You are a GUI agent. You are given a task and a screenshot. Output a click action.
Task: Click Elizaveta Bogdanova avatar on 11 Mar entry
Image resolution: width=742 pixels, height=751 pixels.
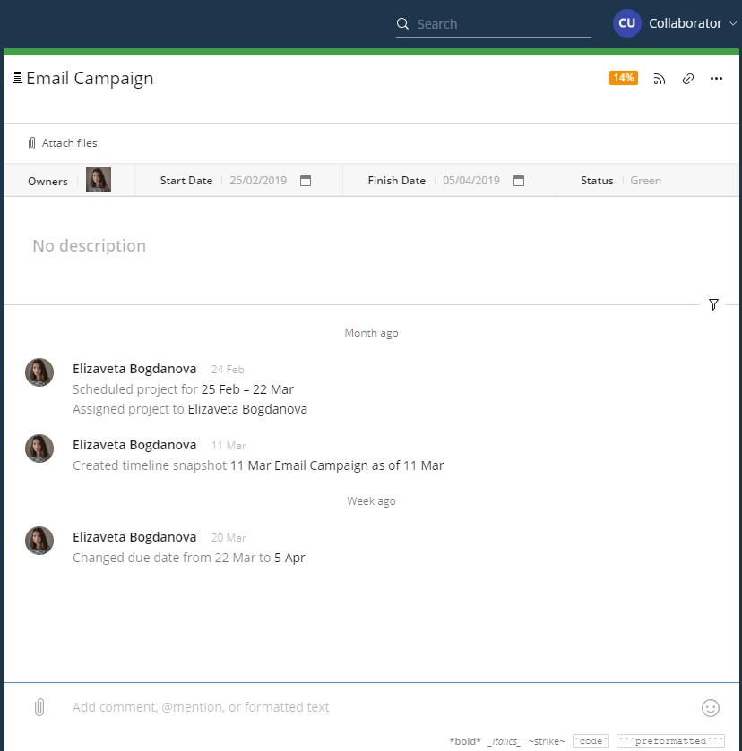point(39,448)
